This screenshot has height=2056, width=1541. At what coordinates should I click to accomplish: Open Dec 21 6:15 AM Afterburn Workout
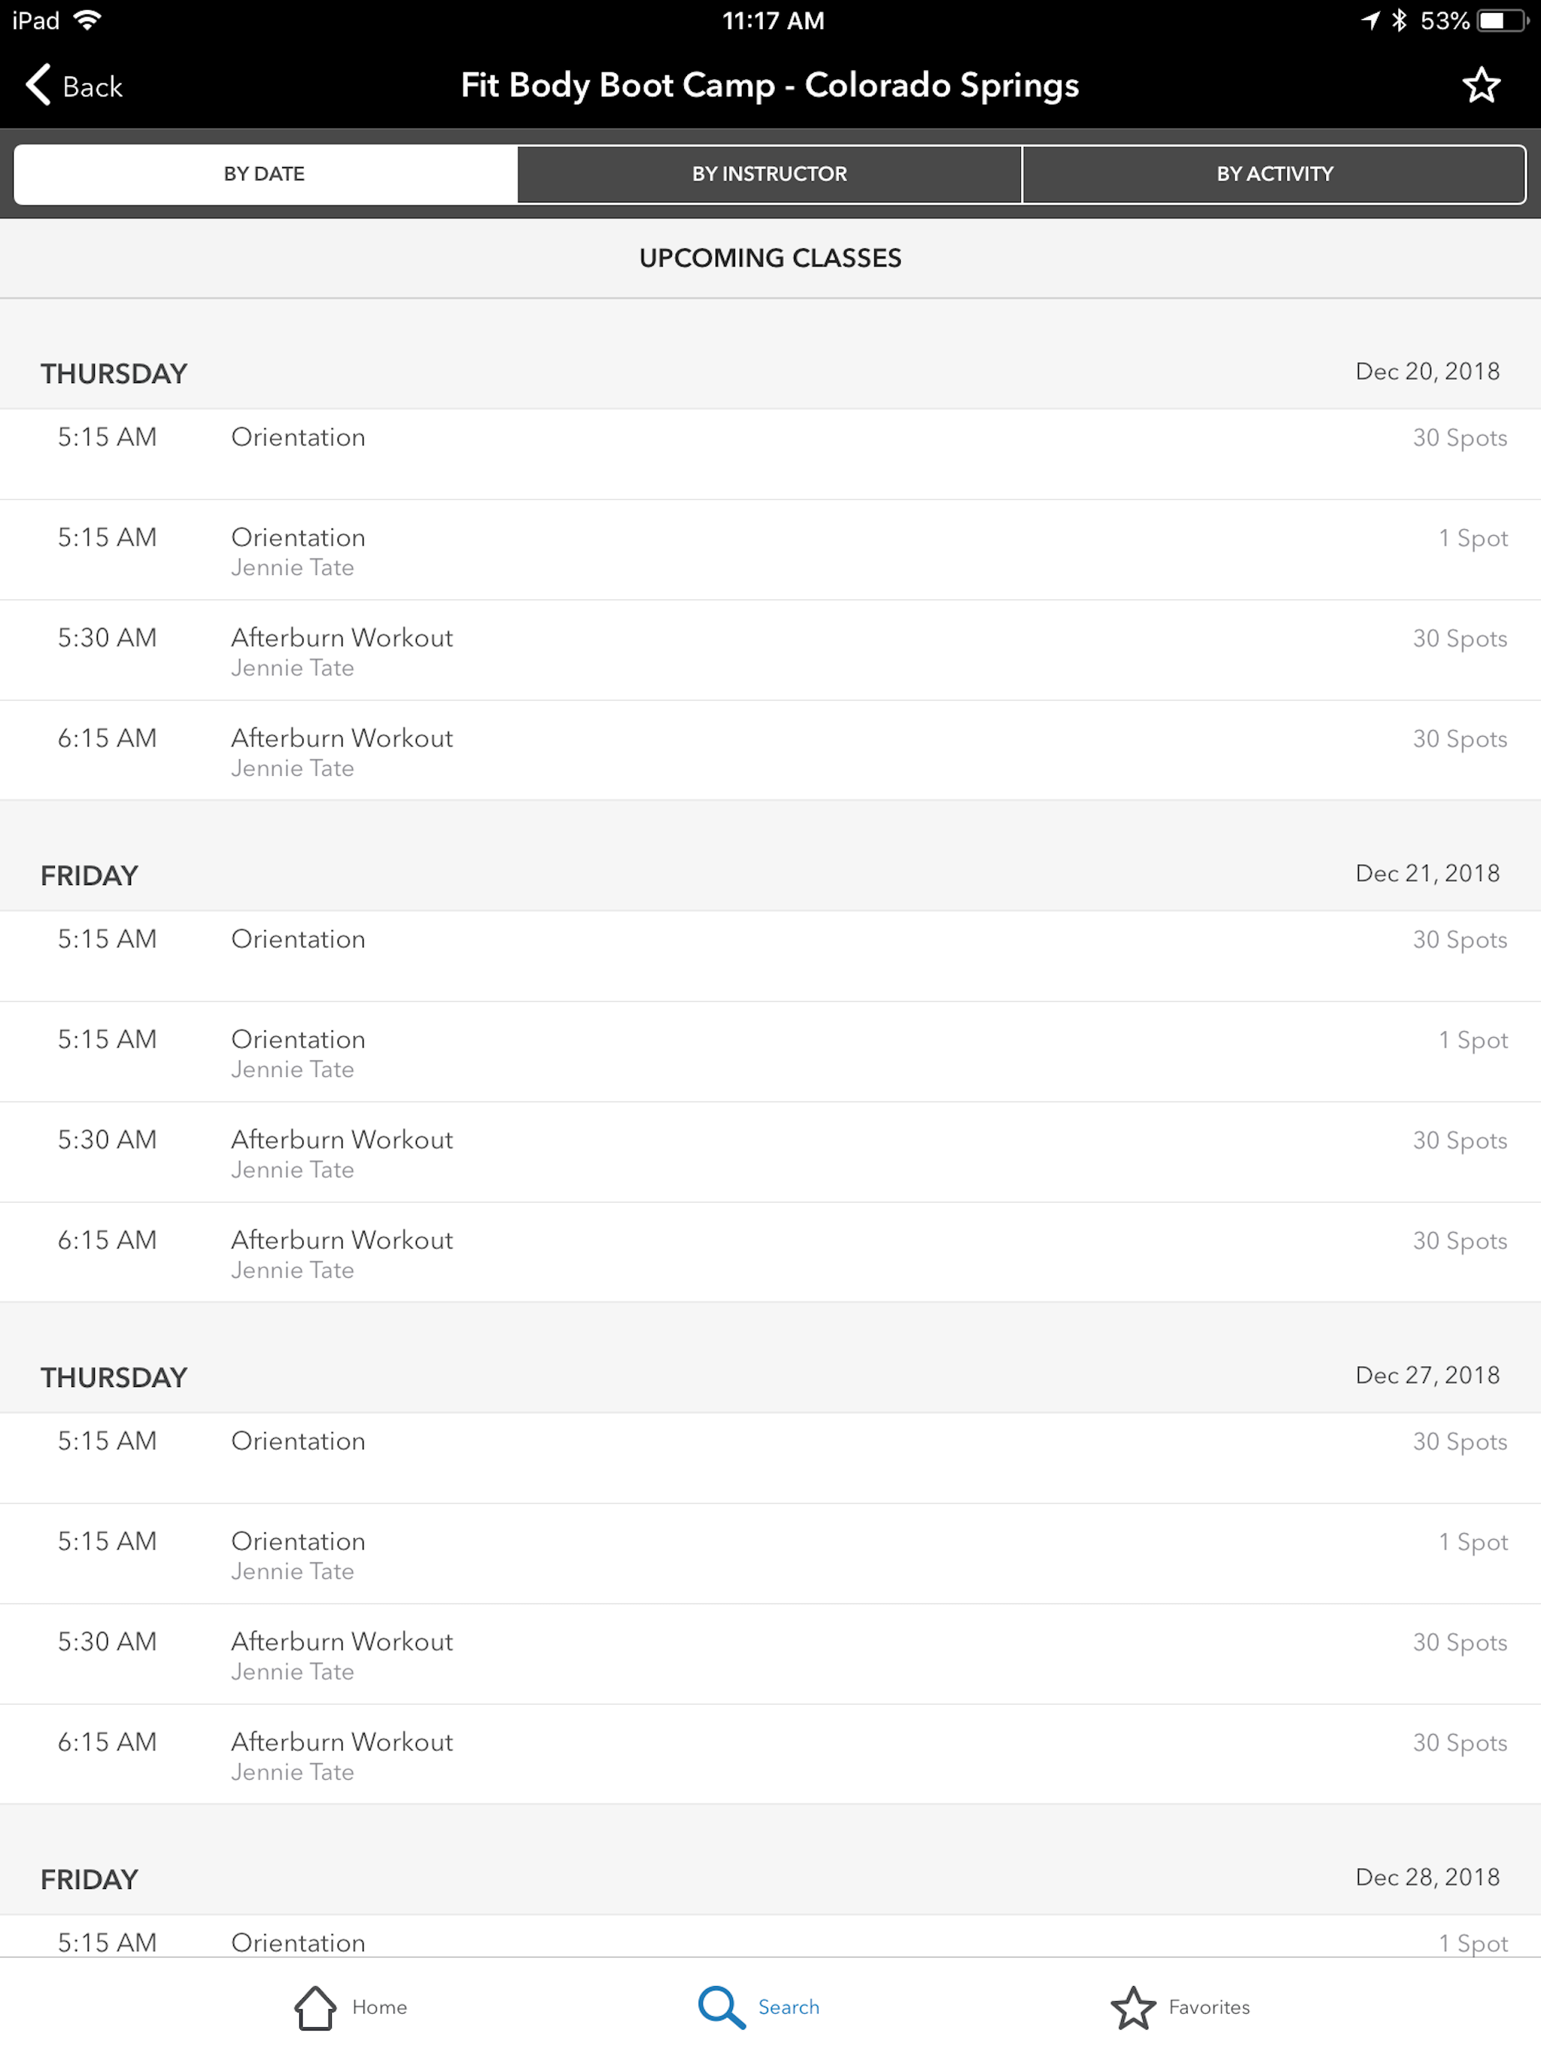click(x=770, y=1253)
